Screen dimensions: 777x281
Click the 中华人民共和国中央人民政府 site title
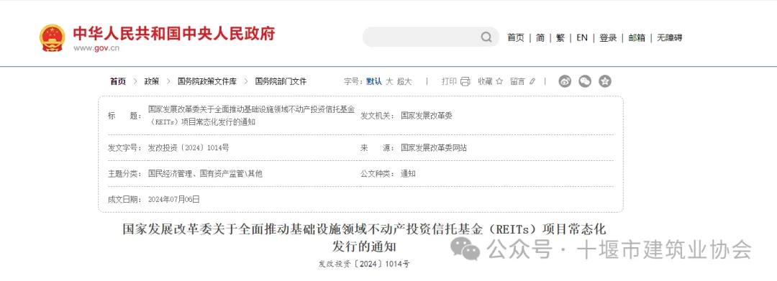pos(174,34)
